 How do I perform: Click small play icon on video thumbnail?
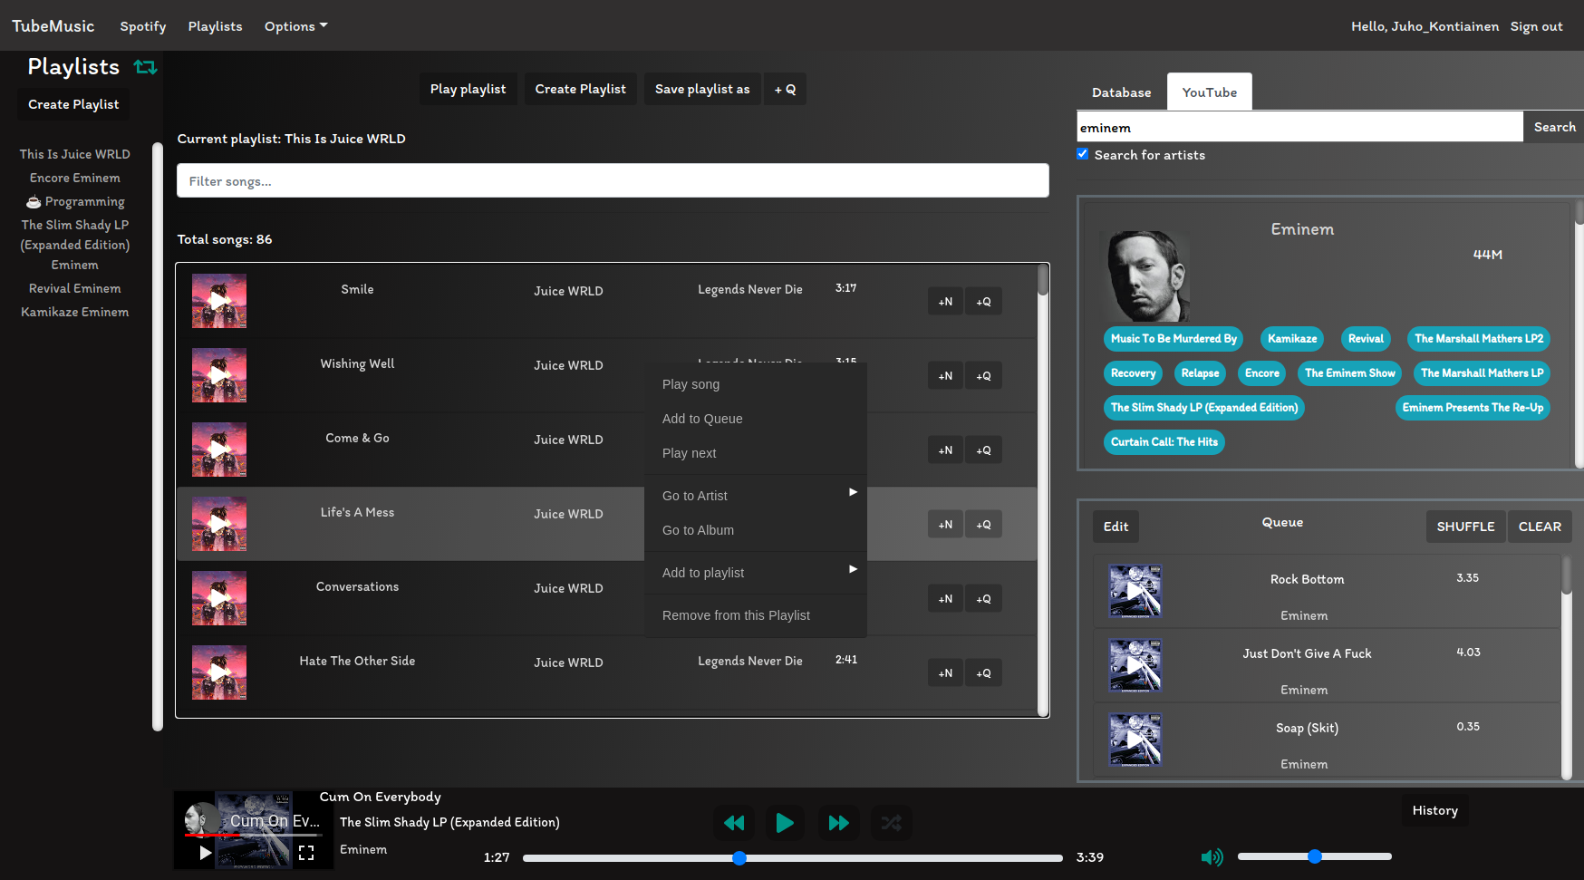point(206,853)
